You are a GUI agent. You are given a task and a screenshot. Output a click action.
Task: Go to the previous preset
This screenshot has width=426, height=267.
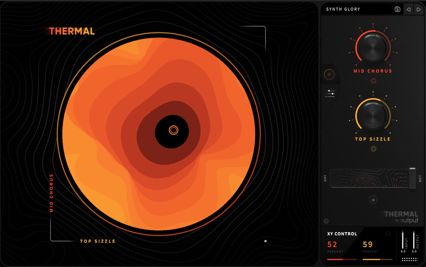pyautogui.click(x=409, y=9)
